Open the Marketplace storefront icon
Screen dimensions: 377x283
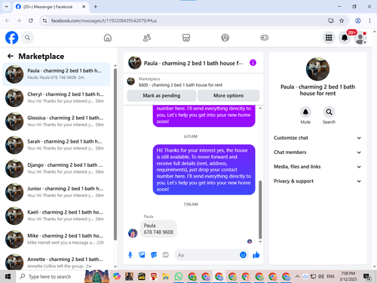click(186, 38)
